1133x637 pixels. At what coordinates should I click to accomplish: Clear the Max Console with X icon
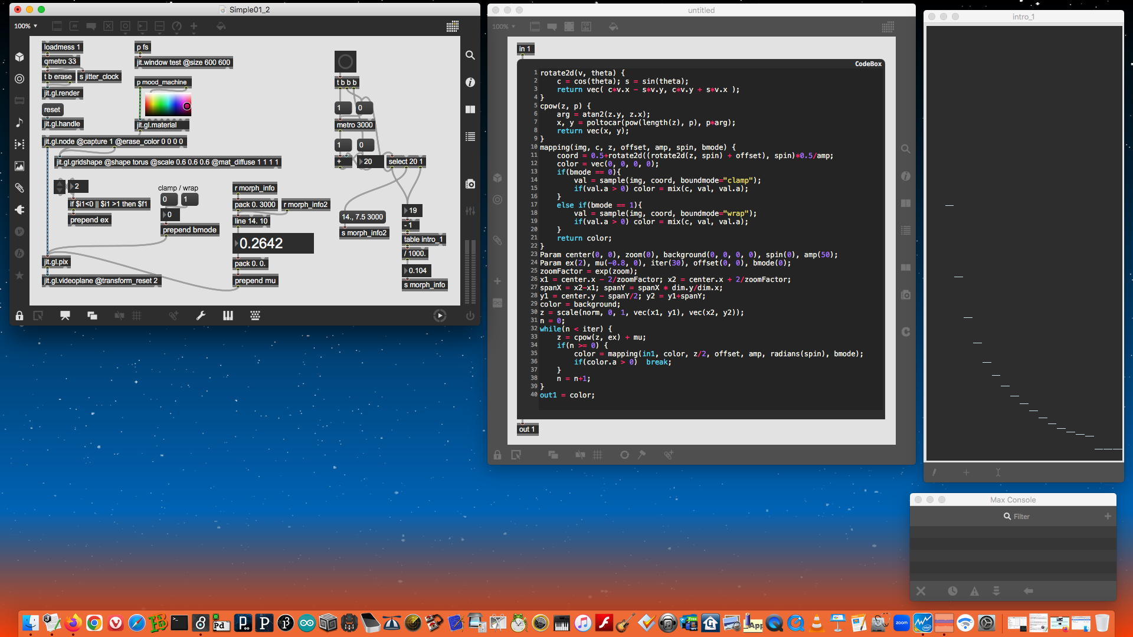click(921, 591)
